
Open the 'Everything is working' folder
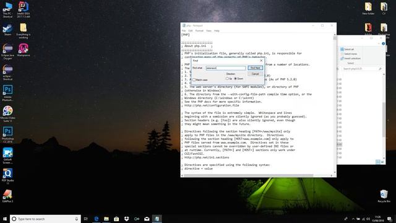click(x=24, y=31)
